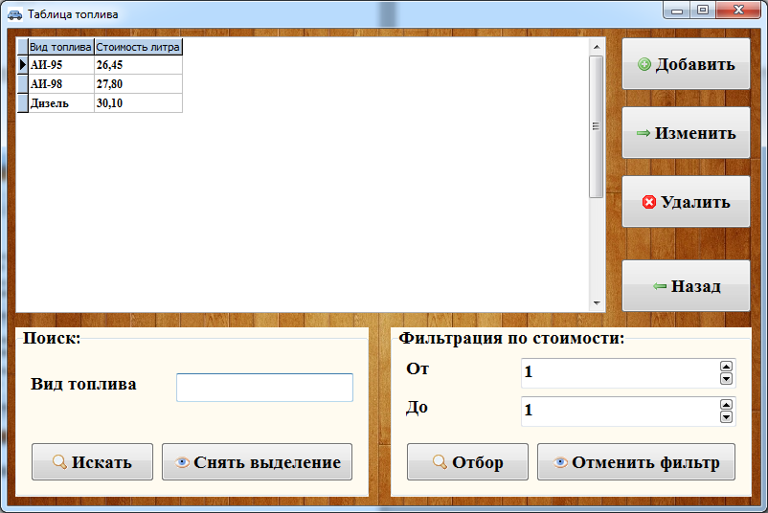
Task: Click the row selector beside АИ-95
Action: [23, 65]
